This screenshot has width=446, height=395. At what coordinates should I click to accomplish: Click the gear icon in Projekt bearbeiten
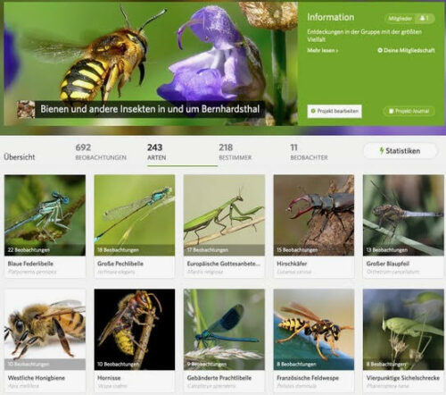[313, 111]
